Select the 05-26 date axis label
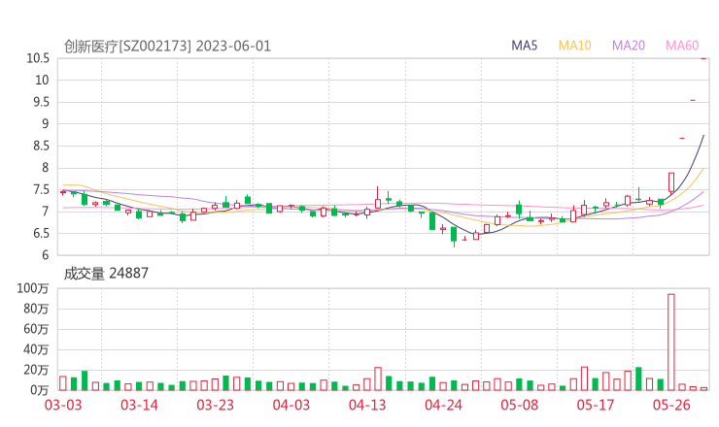Viewport: 719px width, 427px height. point(671,405)
